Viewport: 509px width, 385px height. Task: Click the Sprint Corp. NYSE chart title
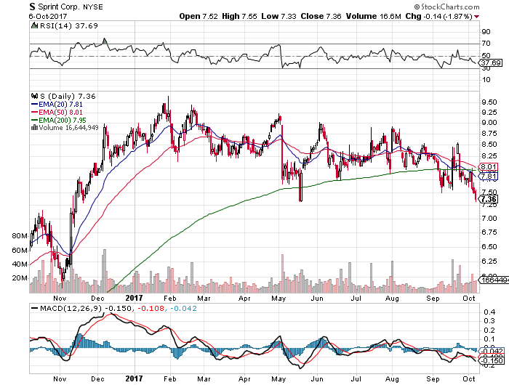pos(66,7)
